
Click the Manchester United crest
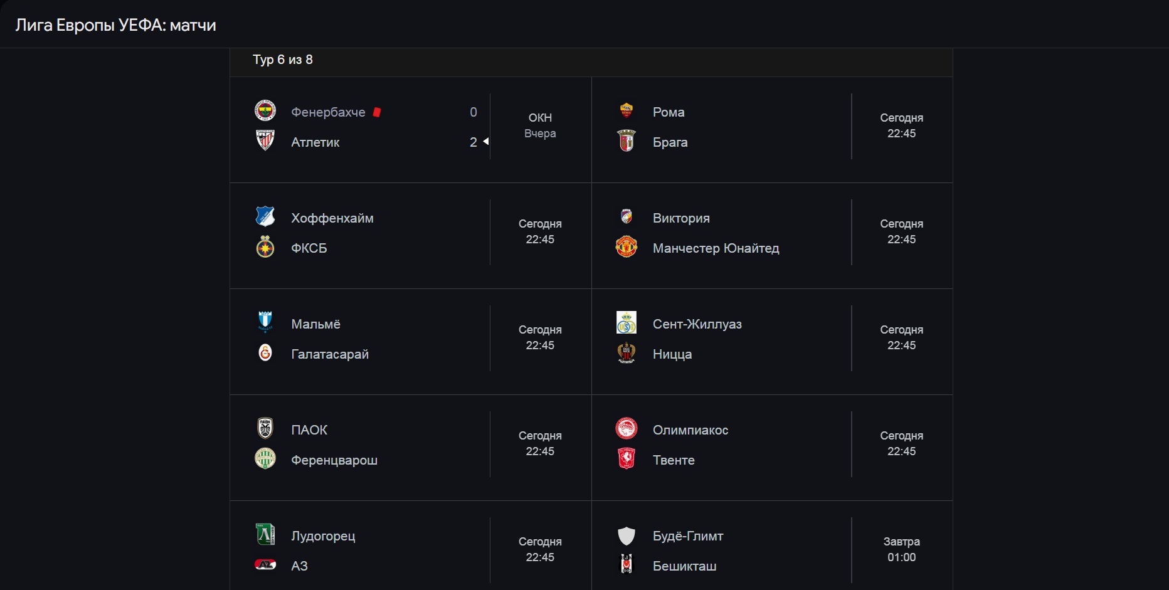(x=627, y=247)
